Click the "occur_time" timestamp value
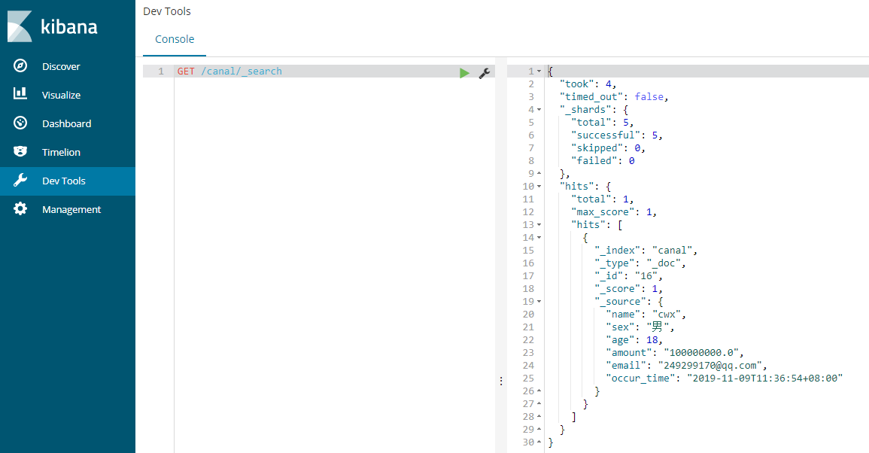The width and height of the screenshot is (869, 453). click(765, 379)
